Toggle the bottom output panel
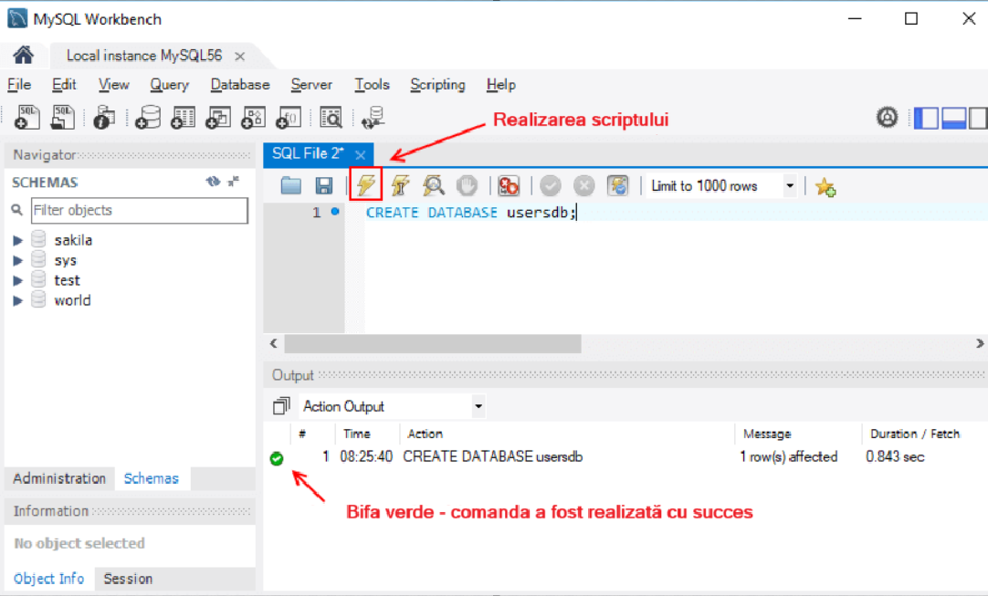 (953, 118)
